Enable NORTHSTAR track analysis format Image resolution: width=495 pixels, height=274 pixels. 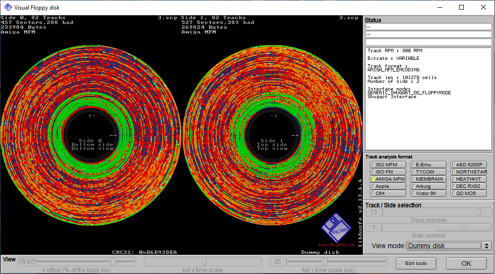click(x=469, y=172)
